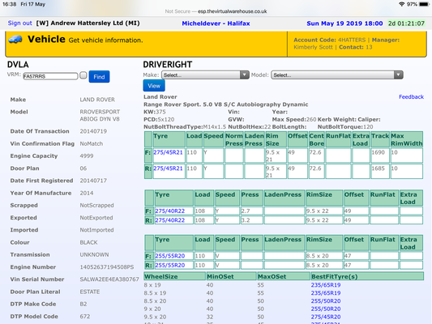Open front tyre 275/45R21 link
The width and height of the screenshot is (432, 324).
[168, 152]
